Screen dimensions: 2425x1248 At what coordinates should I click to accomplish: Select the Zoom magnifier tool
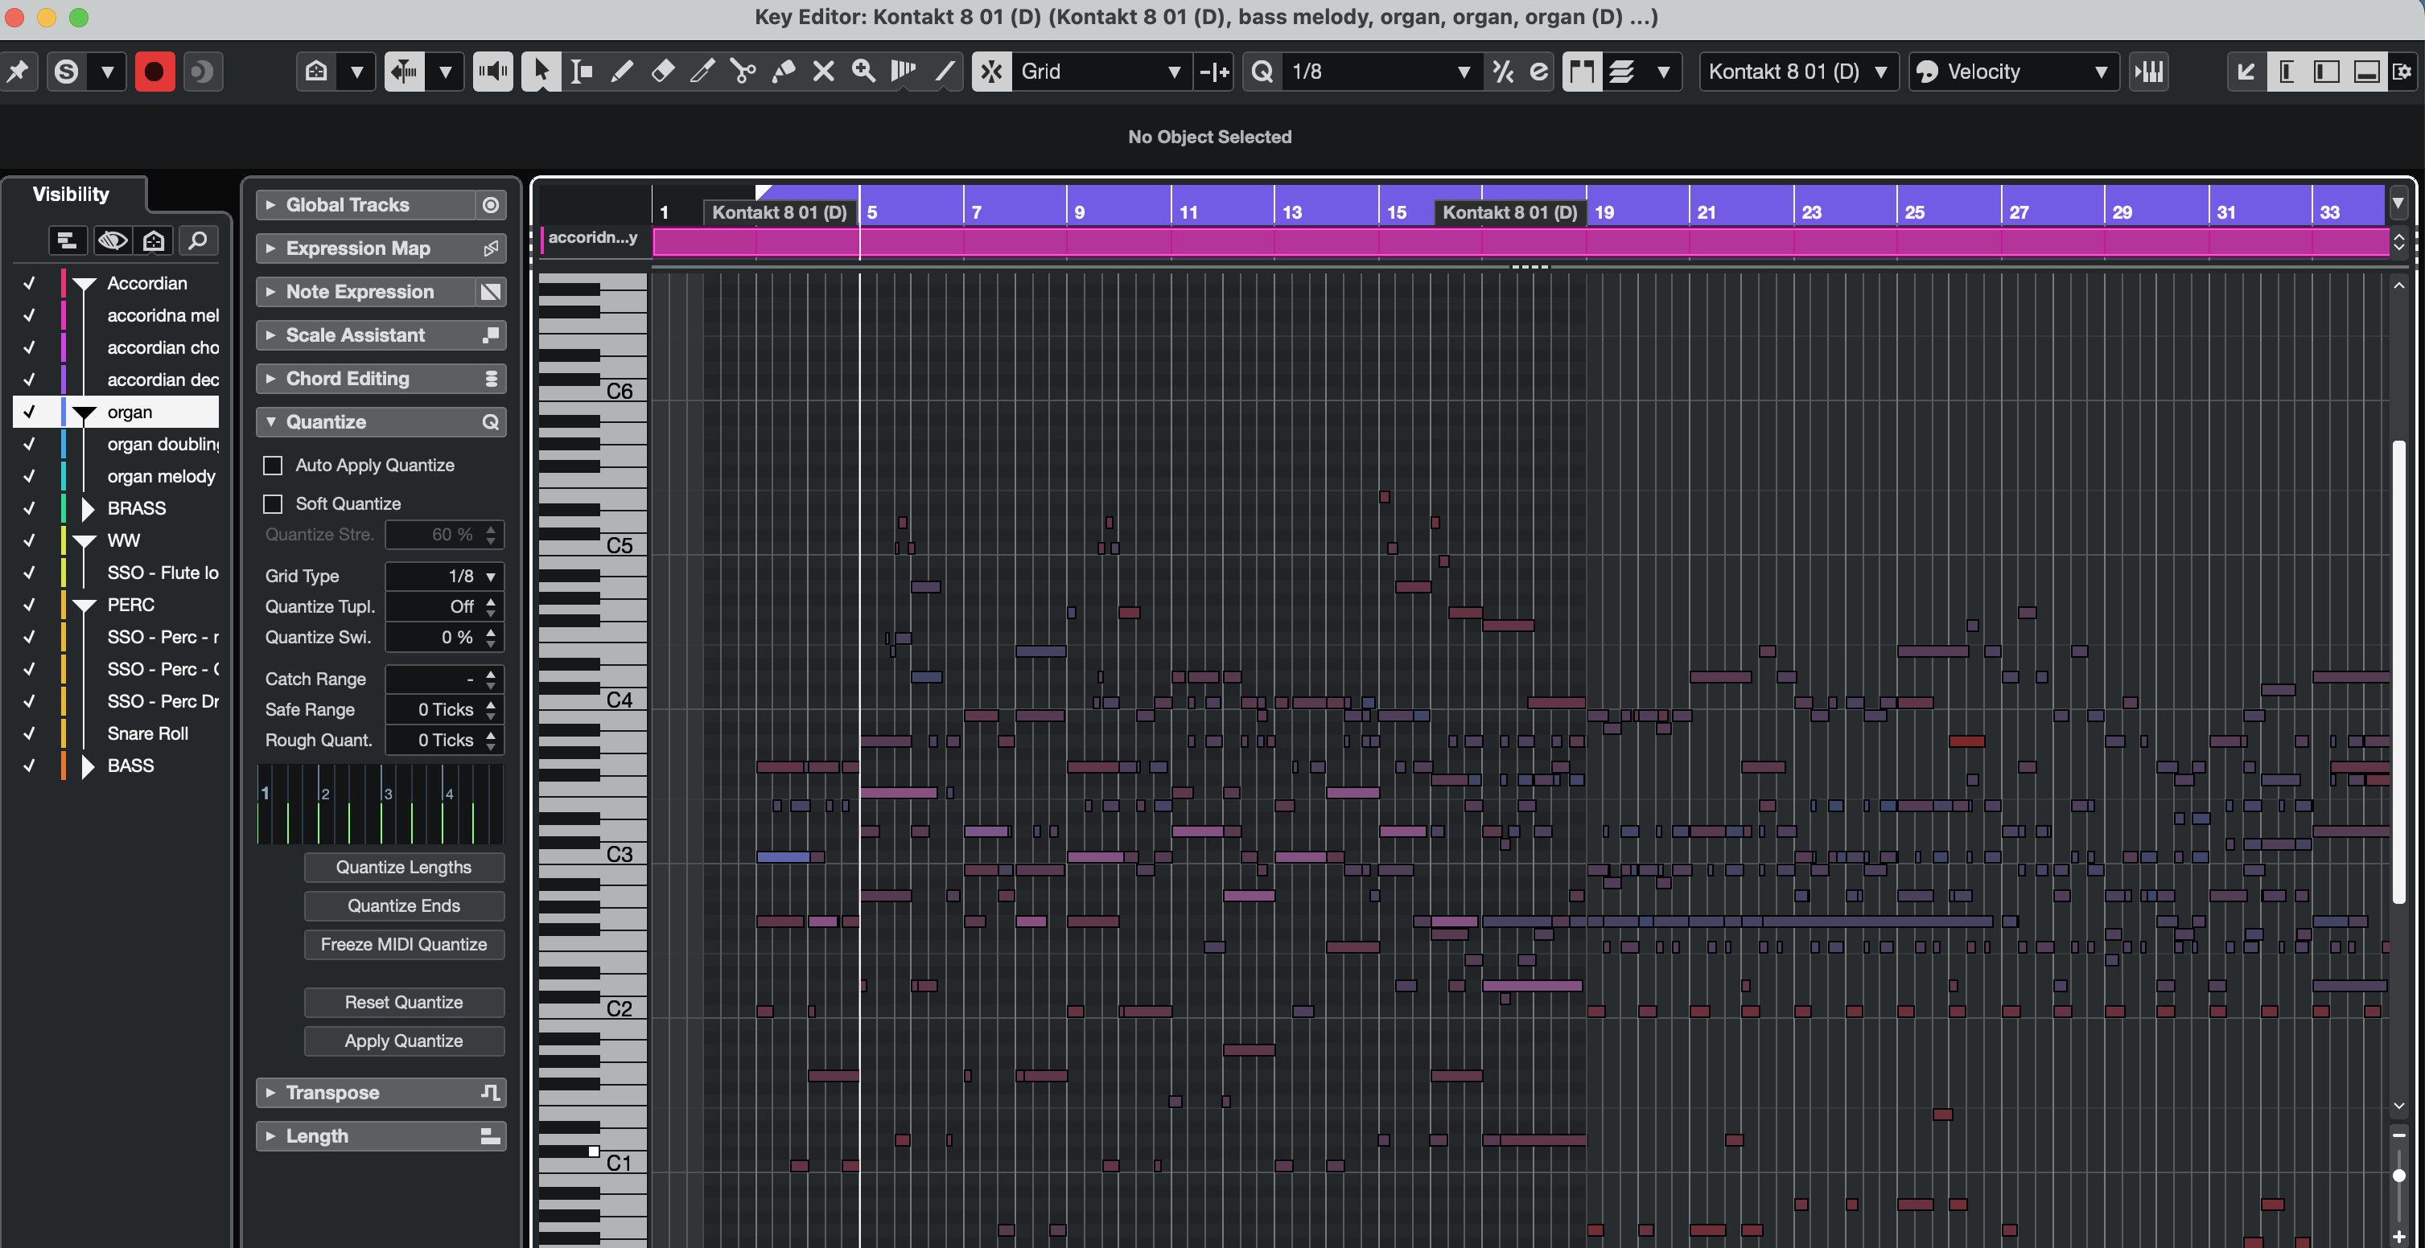(863, 72)
